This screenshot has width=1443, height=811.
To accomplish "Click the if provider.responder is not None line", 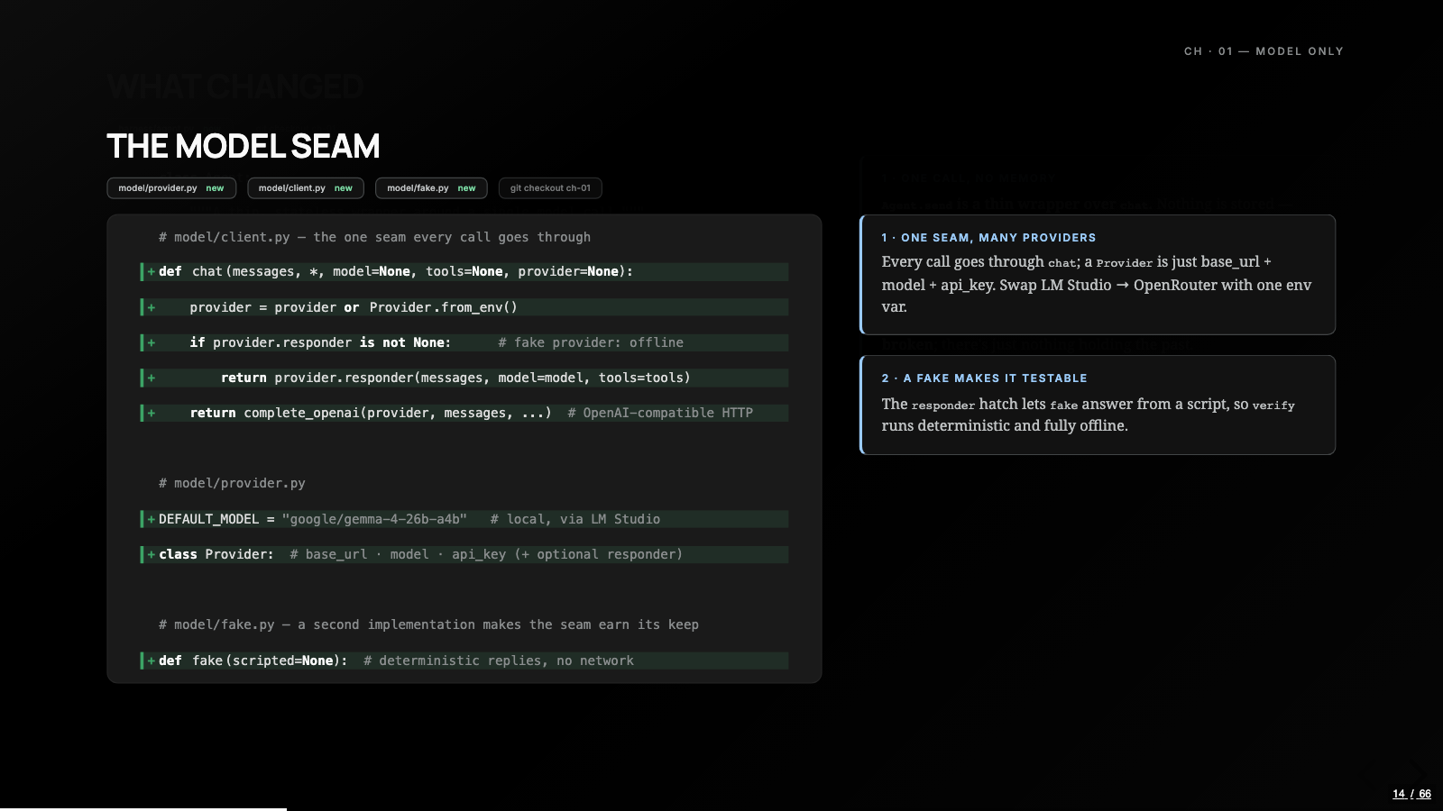I will pos(464,342).
